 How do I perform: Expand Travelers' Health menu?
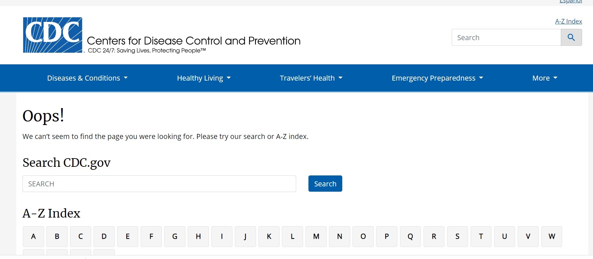pos(311,78)
